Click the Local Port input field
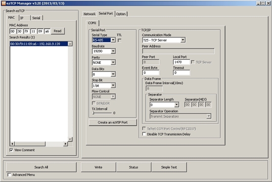The image size is (272, 182). point(181,62)
